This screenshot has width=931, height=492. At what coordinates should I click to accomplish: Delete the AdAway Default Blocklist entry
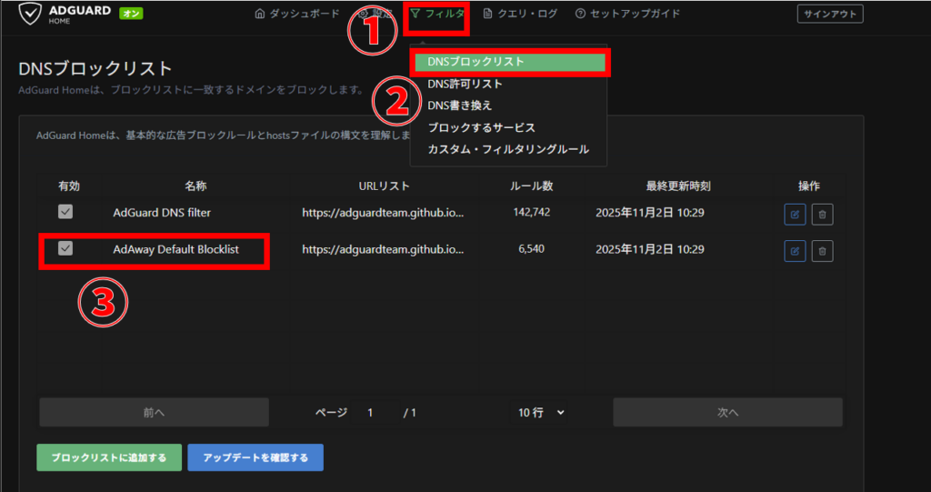pos(822,251)
